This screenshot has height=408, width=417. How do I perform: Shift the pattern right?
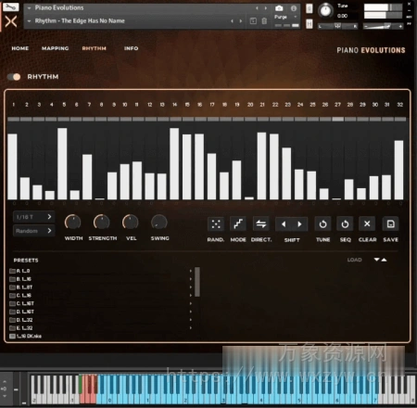pos(299,224)
